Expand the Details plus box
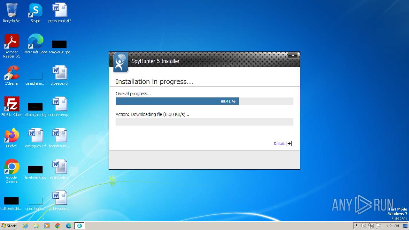The image size is (409, 230). [x=289, y=143]
